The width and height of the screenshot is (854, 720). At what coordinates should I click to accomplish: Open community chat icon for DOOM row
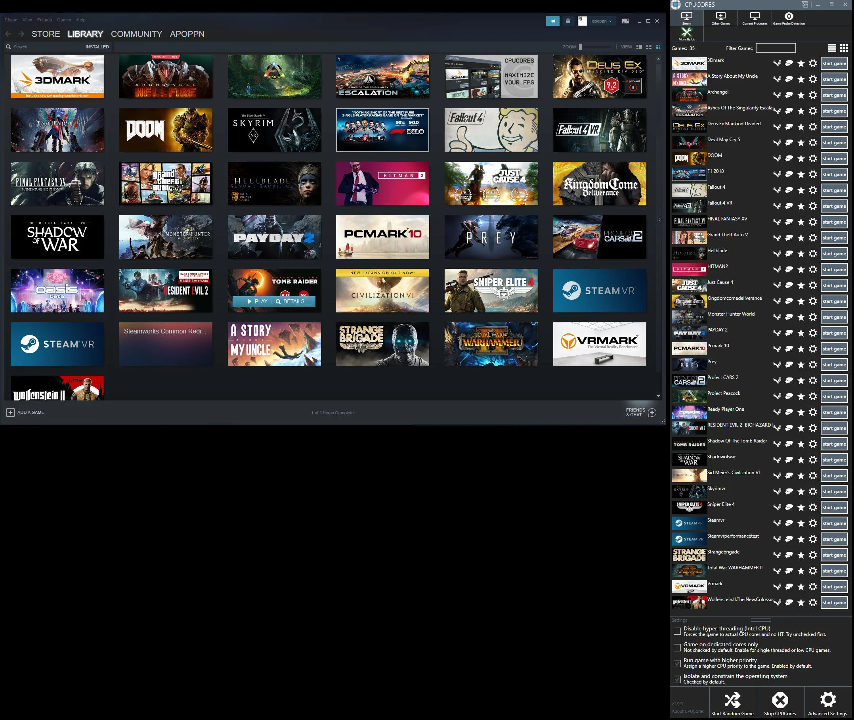pyautogui.click(x=789, y=159)
